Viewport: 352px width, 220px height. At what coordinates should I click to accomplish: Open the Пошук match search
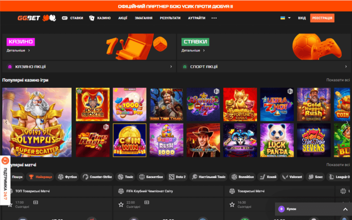tap(17, 177)
